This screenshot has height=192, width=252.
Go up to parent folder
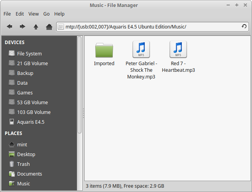36,27
